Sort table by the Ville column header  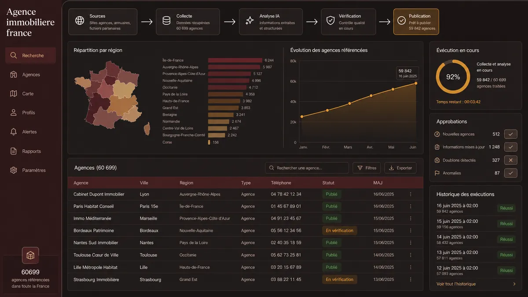pyautogui.click(x=144, y=183)
